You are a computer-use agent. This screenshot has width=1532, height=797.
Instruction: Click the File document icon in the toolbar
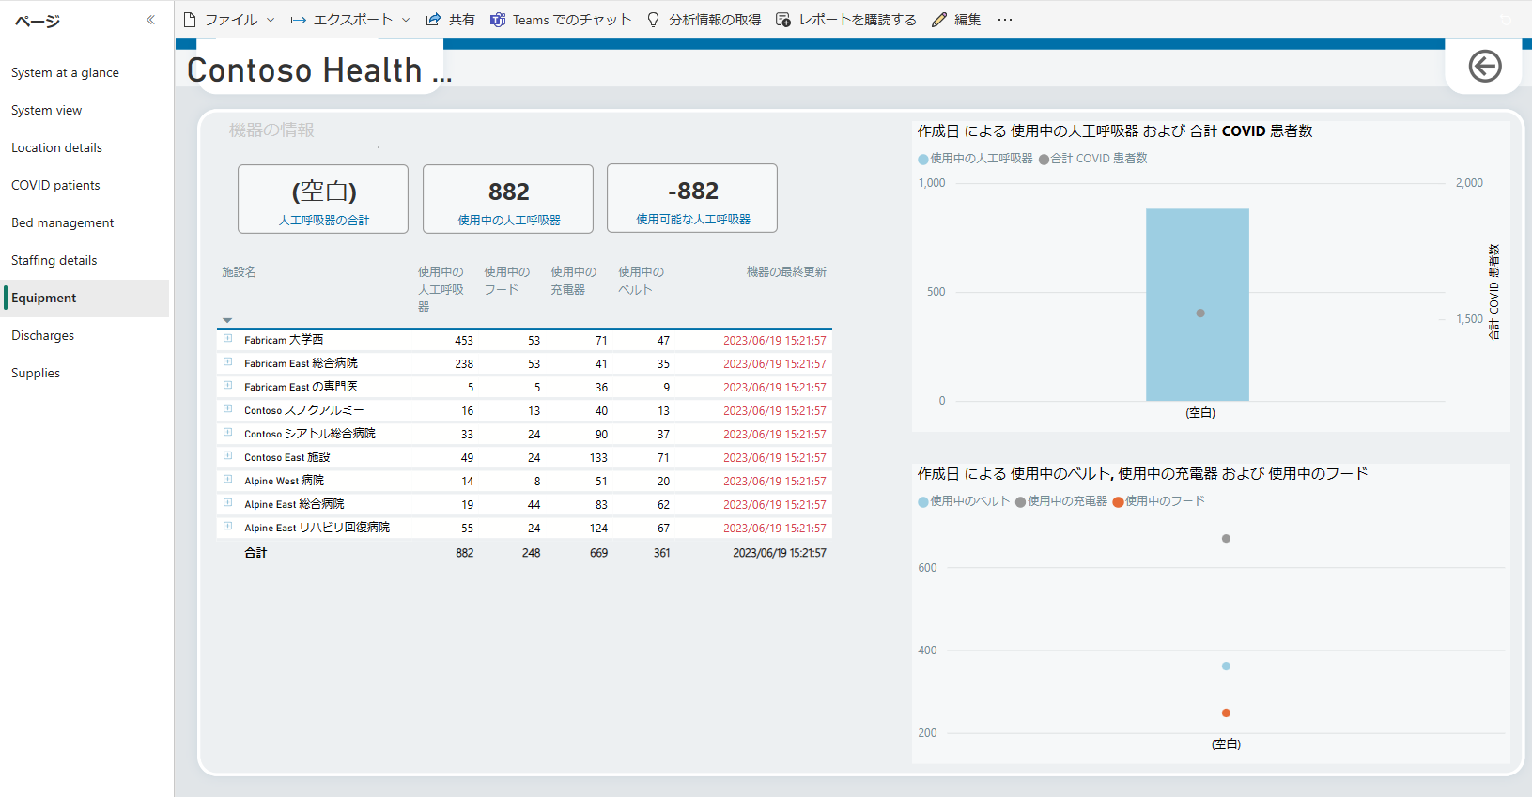point(190,20)
